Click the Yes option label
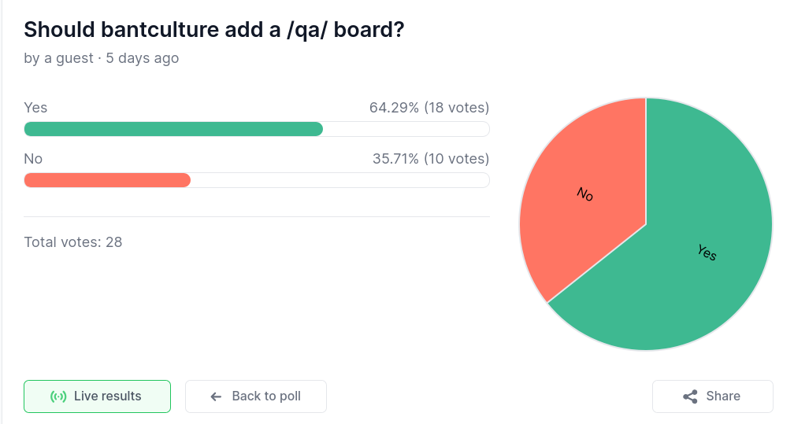 tap(35, 108)
